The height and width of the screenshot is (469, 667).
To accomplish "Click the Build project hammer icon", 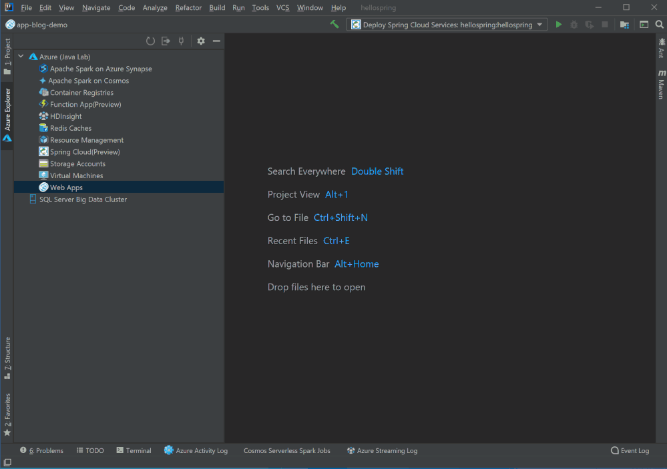I will tap(335, 25).
